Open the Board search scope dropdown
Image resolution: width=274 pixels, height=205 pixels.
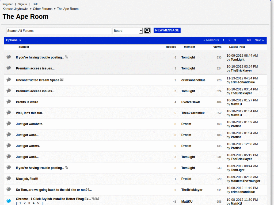point(128,30)
